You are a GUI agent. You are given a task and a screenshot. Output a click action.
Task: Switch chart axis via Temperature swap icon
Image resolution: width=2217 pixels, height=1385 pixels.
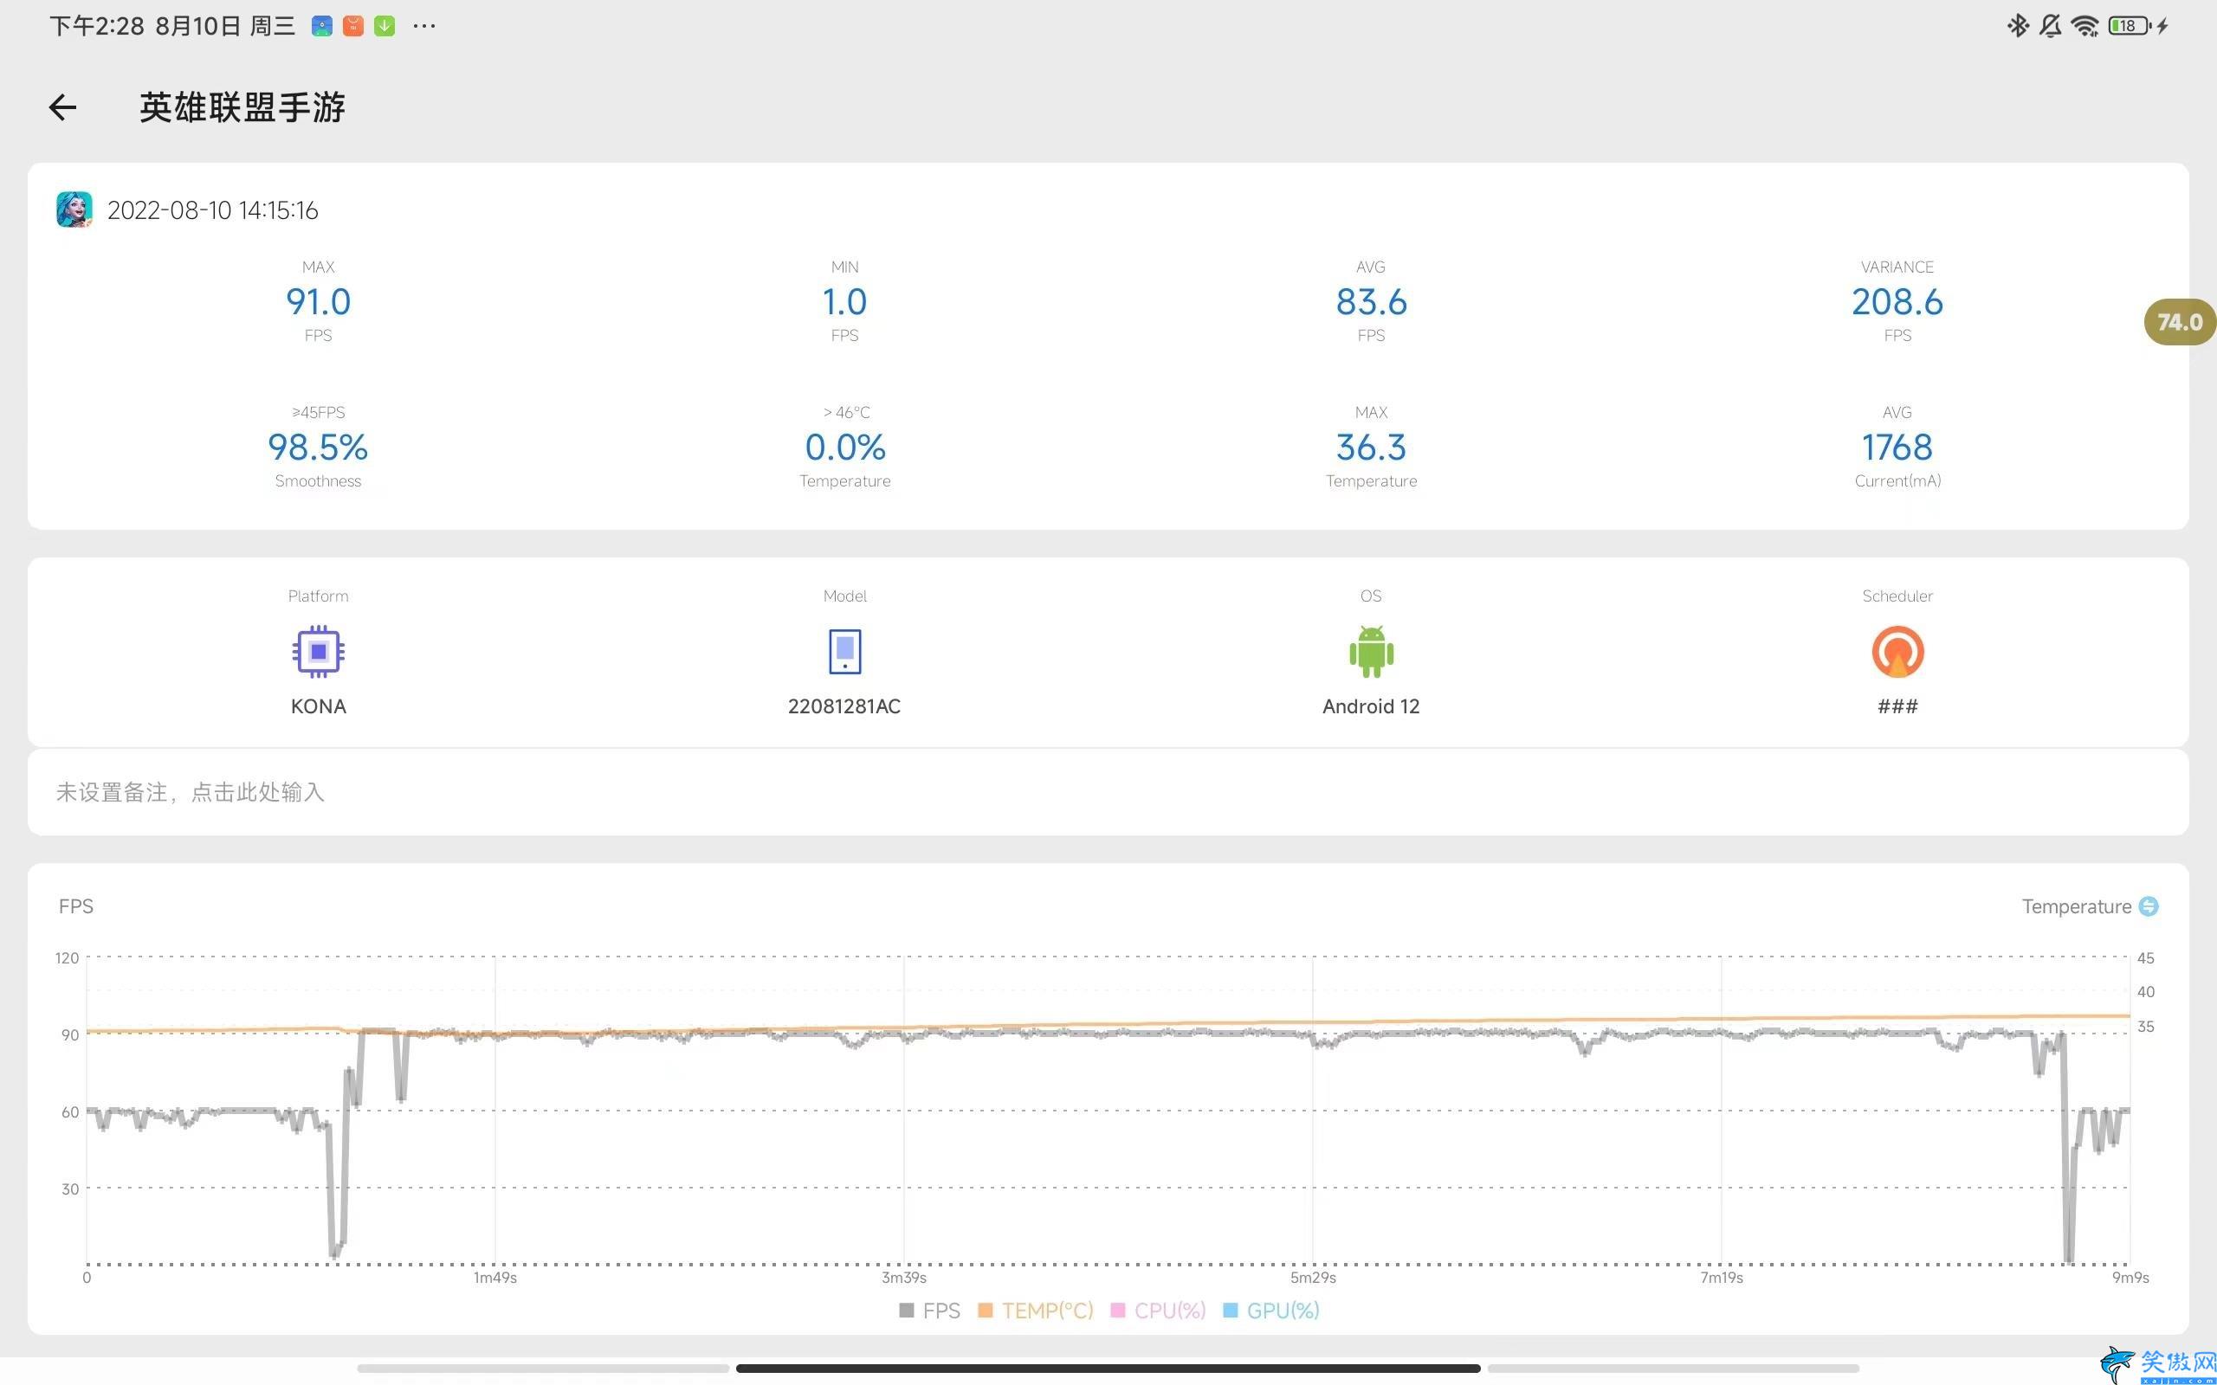[x=2149, y=906]
